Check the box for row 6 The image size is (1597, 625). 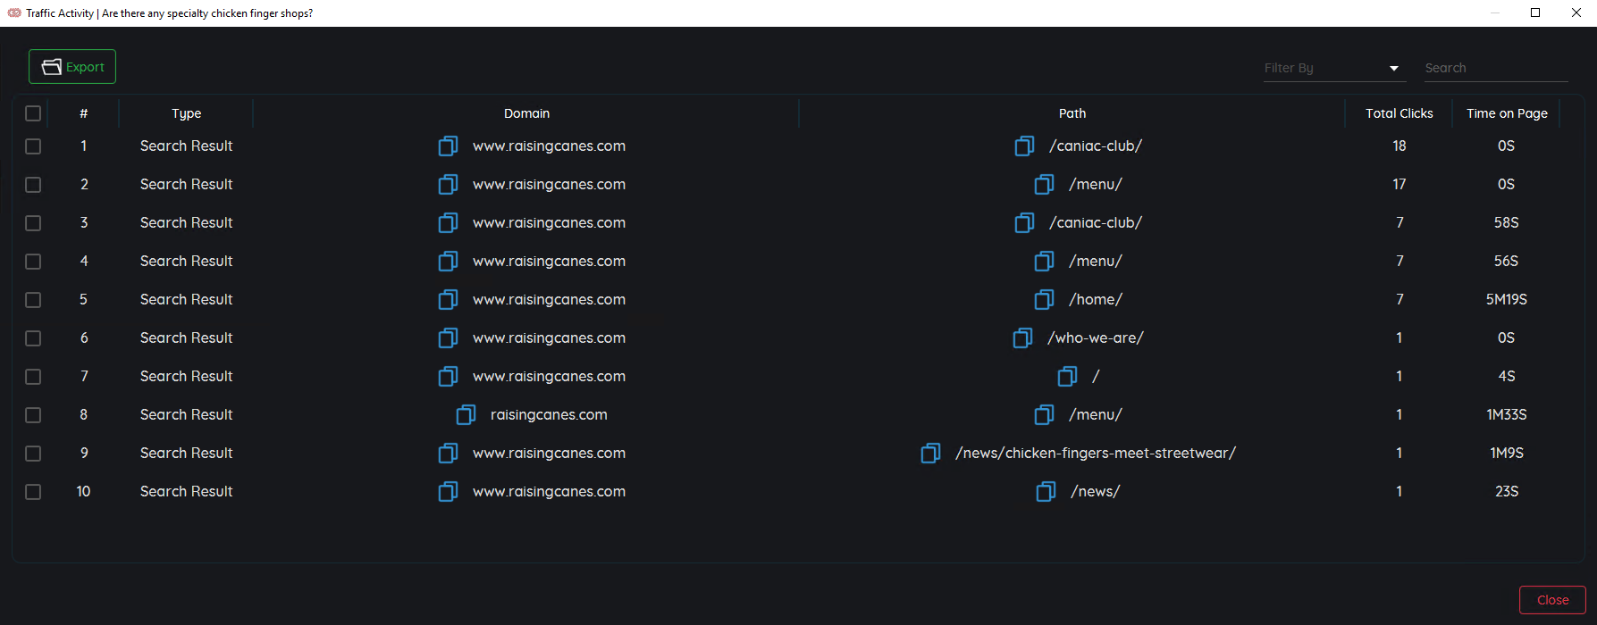point(33,337)
